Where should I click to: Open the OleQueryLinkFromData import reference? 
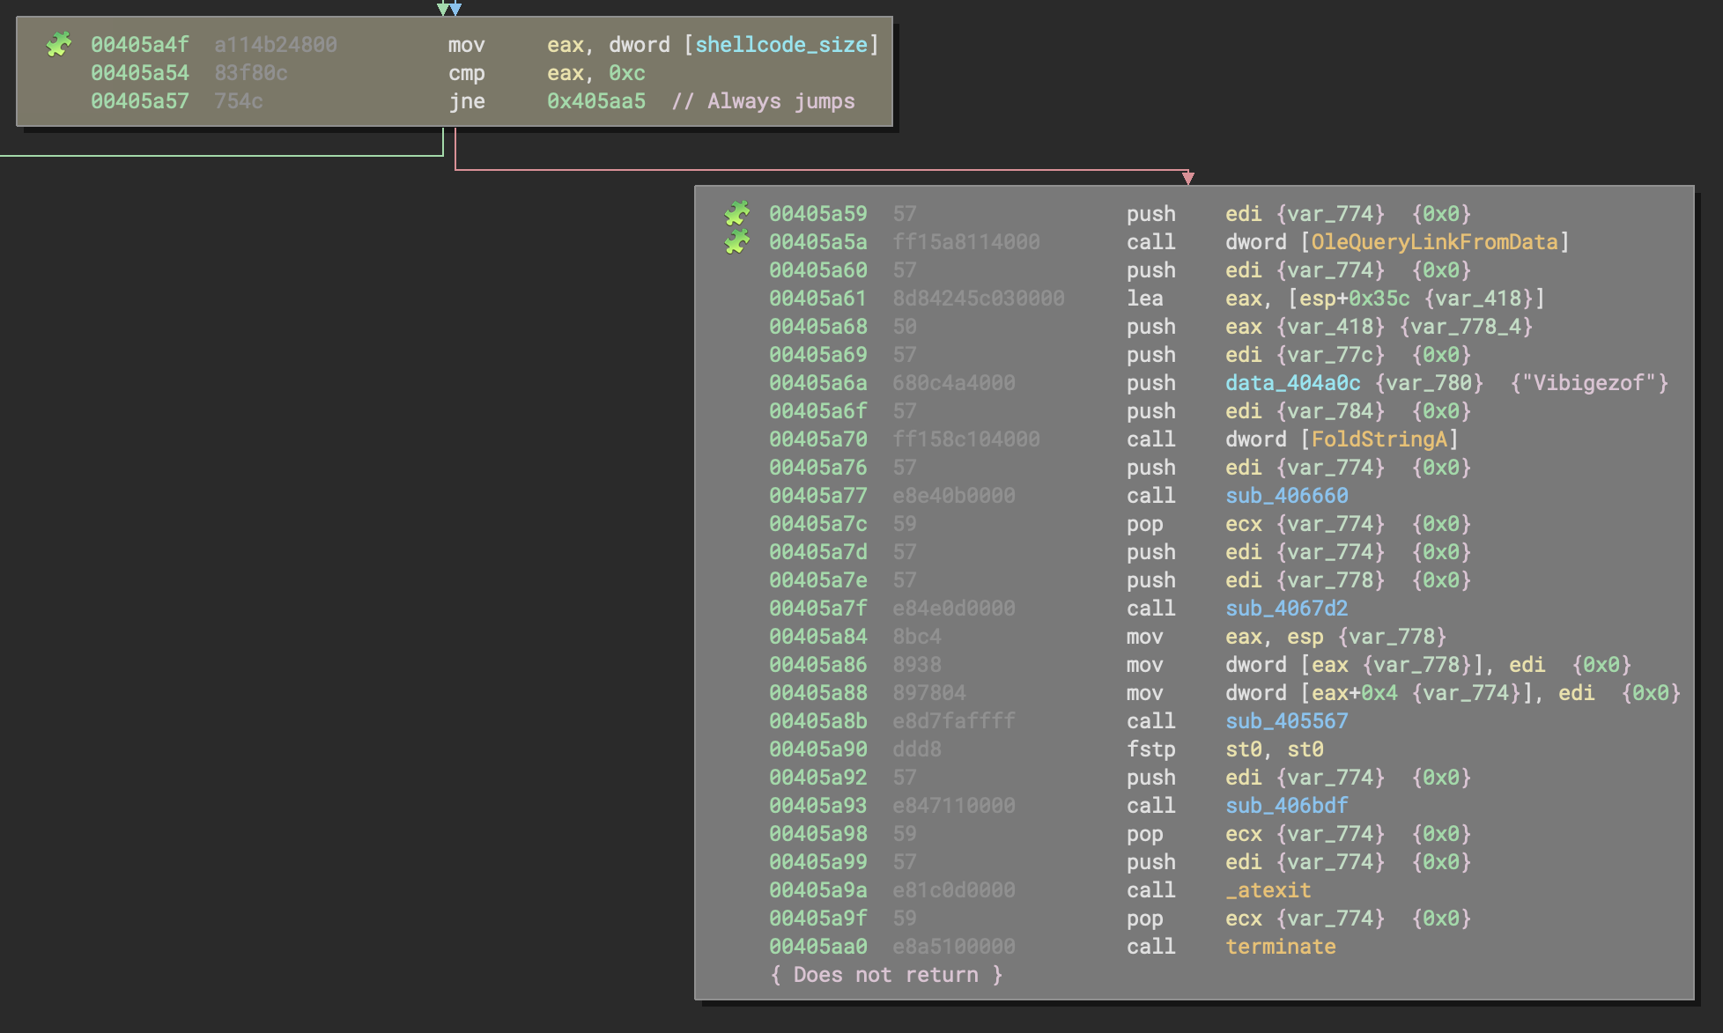point(1435,241)
